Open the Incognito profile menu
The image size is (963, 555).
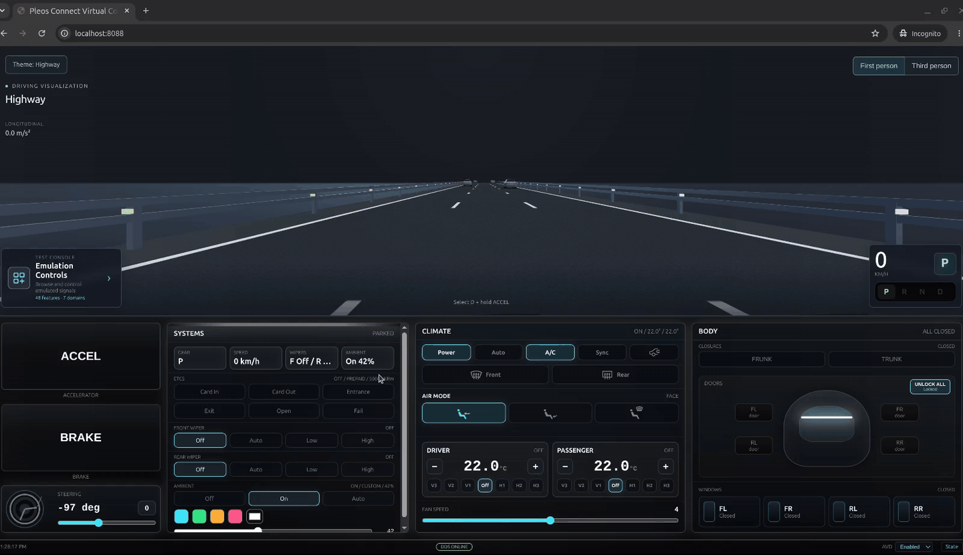pyautogui.click(x=921, y=33)
